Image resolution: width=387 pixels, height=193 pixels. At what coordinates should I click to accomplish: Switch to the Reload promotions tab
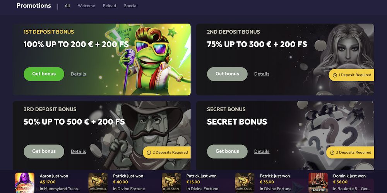tap(110, 6)
